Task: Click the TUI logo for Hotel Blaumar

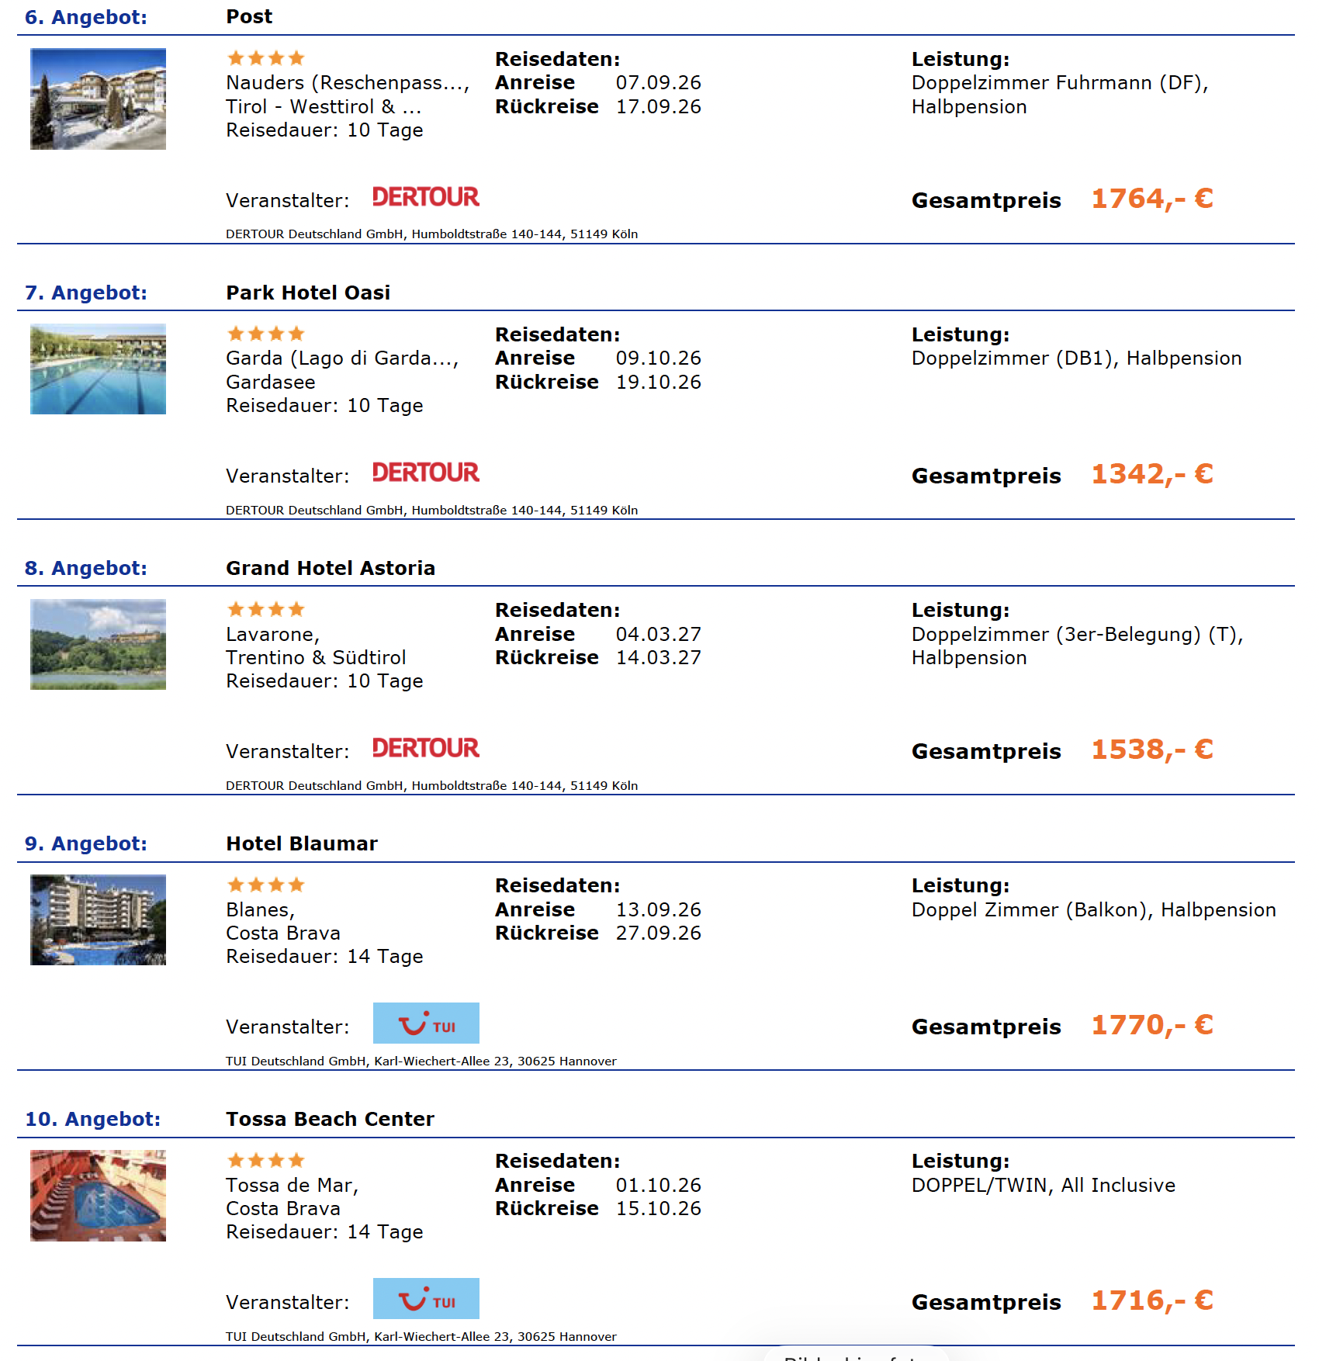Action: coord(426,1023)
